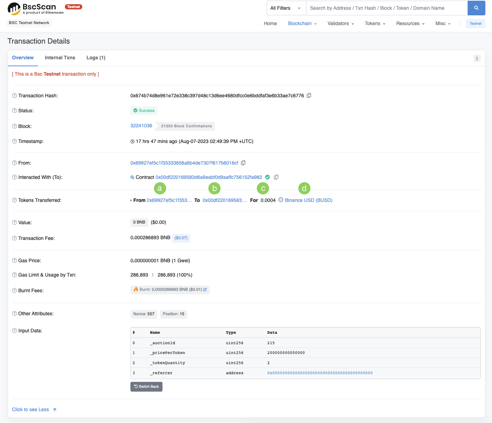Open the three-dot options menu
Image resolution: width=492 pixels, height=423 pixels.
click(x=477, y=59)
